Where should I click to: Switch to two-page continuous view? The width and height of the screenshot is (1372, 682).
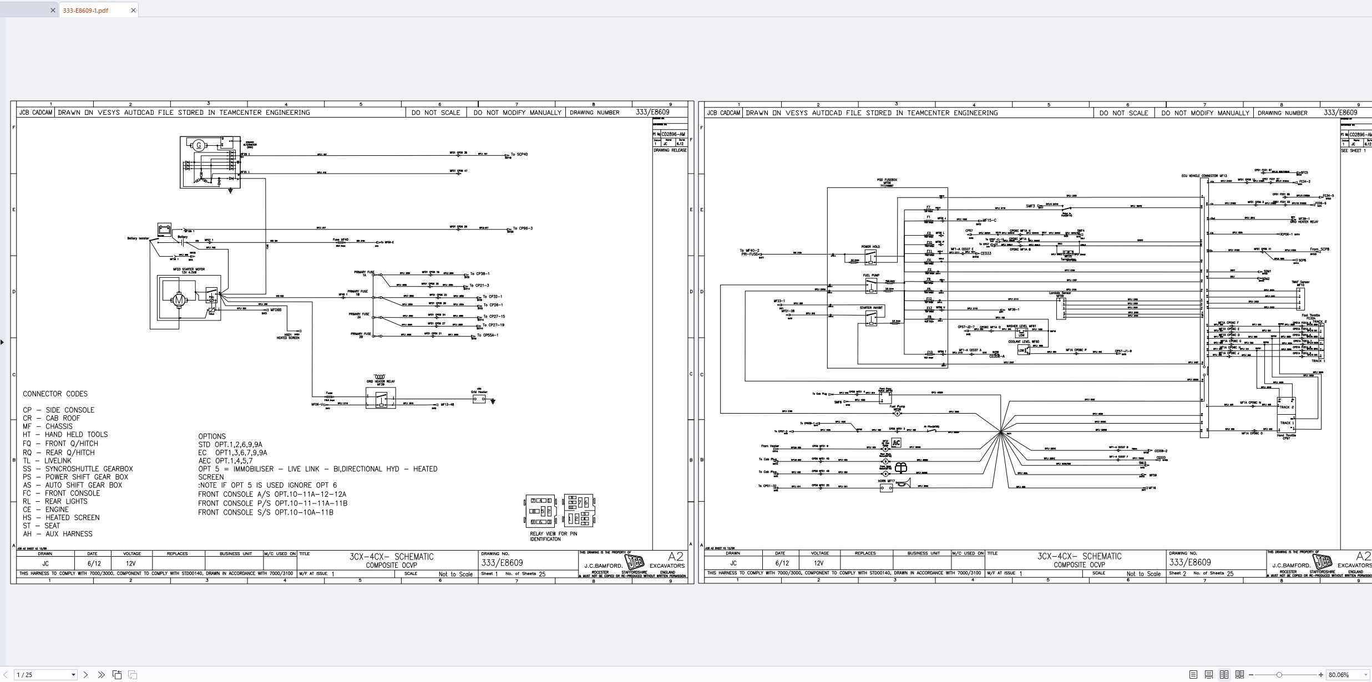pyautogui.click(x=1239, y=675)
